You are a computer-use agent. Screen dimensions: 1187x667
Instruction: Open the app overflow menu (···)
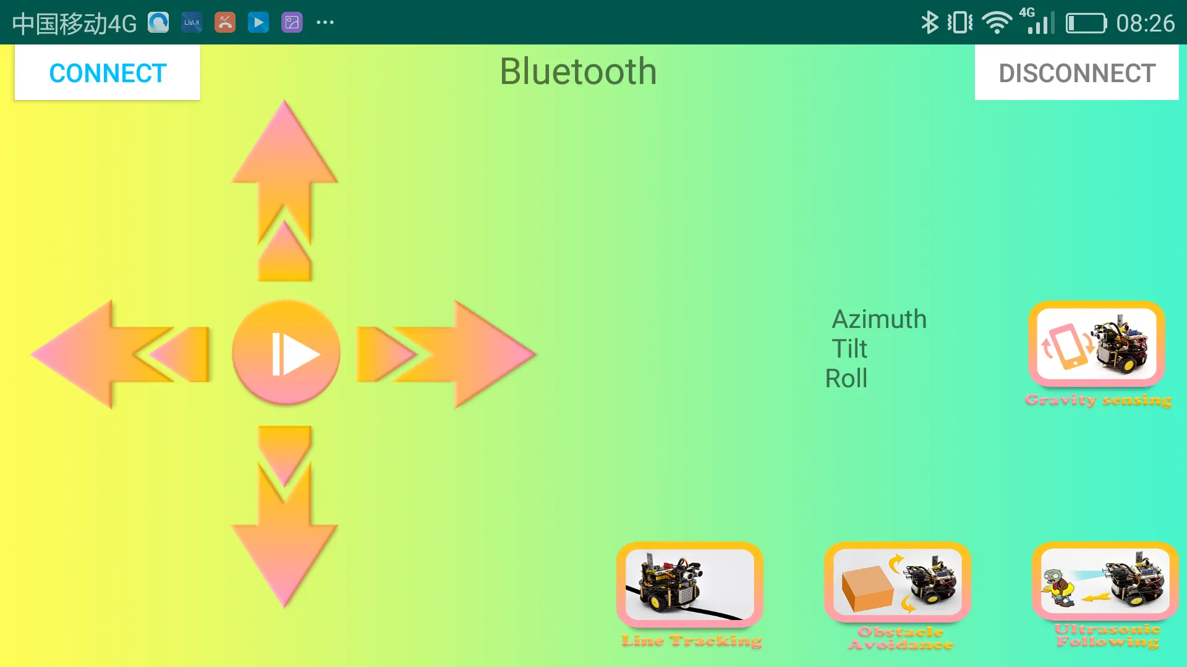[325, 22]
